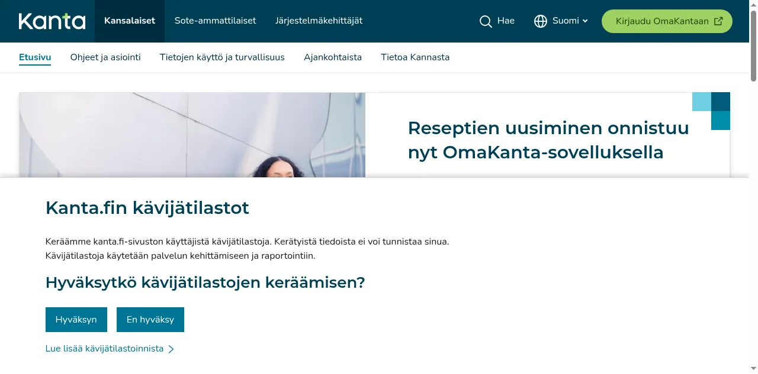Click the arrow next to Lue lisää kävijätilastoinnista
The image size is (758, 374).
tap(171, 349)
